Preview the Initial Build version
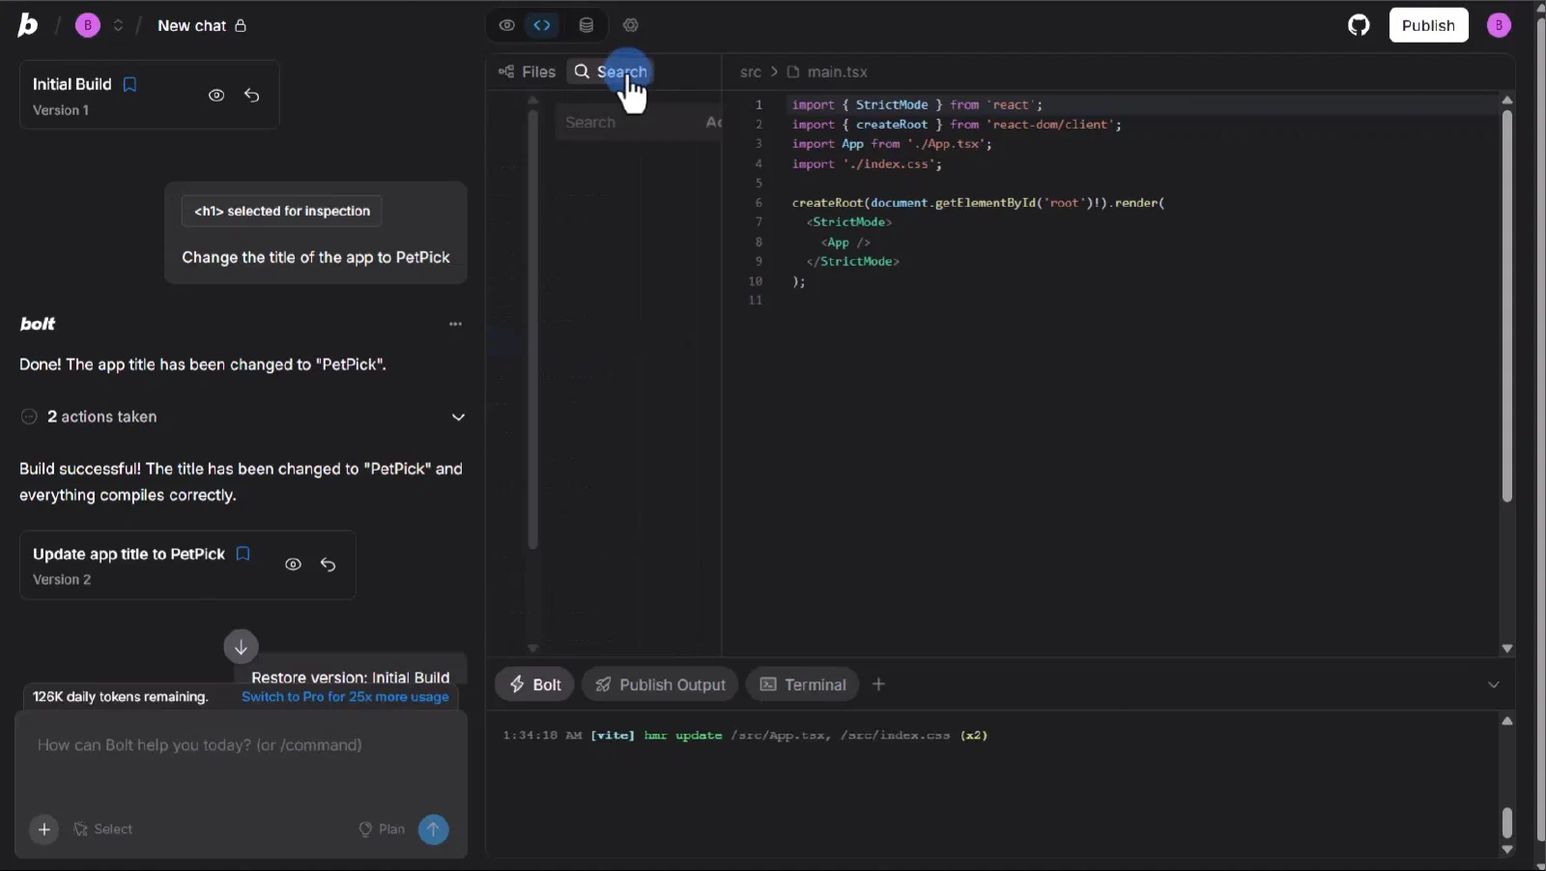The height and width of the screenshot is (871, 1546). coord(216,95)
